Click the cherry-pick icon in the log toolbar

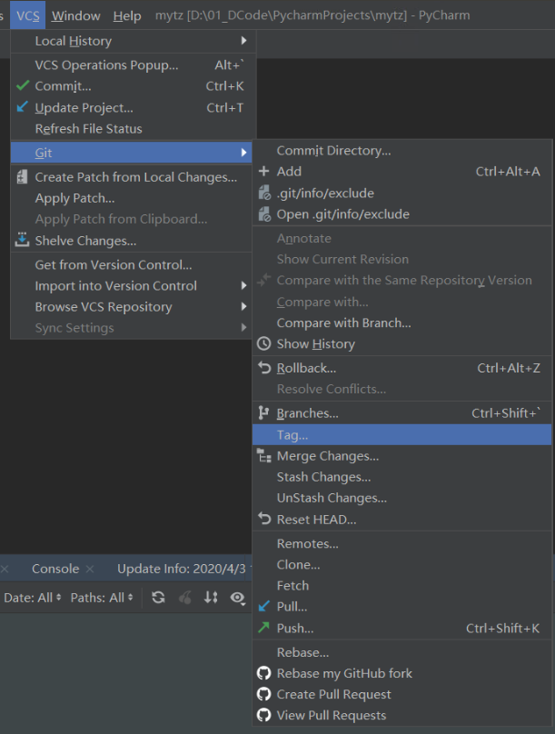point(185,598)
